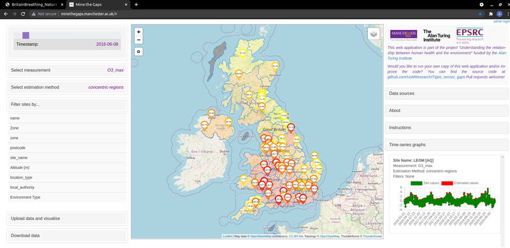Expand the Instructions section

click(447, 128)
